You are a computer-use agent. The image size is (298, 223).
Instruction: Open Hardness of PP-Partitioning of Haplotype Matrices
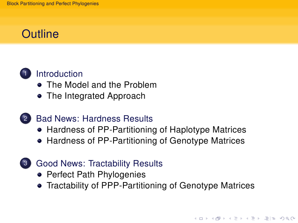(x=146, y=130)
